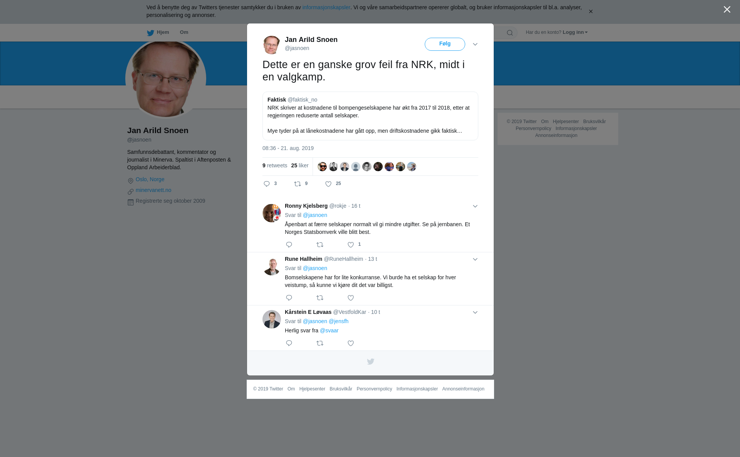Close the tweet overlay with the X
Screen dimensions: 740x457
[727, 10]
